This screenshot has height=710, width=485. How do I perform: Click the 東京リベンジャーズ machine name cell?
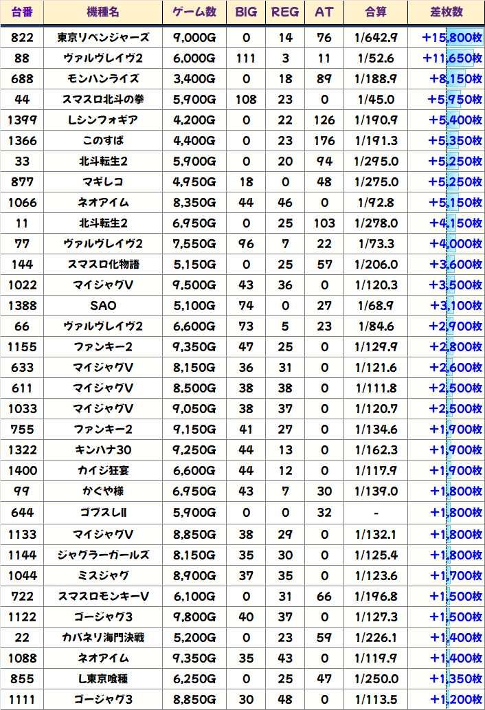coord(103,37)
